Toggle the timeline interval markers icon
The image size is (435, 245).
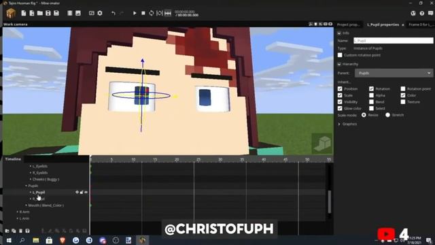point(168,13)
